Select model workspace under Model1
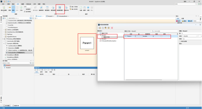Screen dimensions: 202x109 point(107,37)
